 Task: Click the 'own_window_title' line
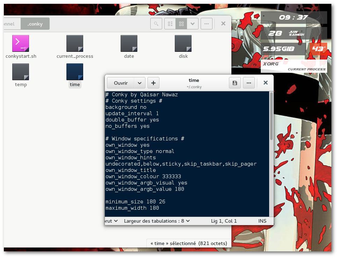point(131,170)
